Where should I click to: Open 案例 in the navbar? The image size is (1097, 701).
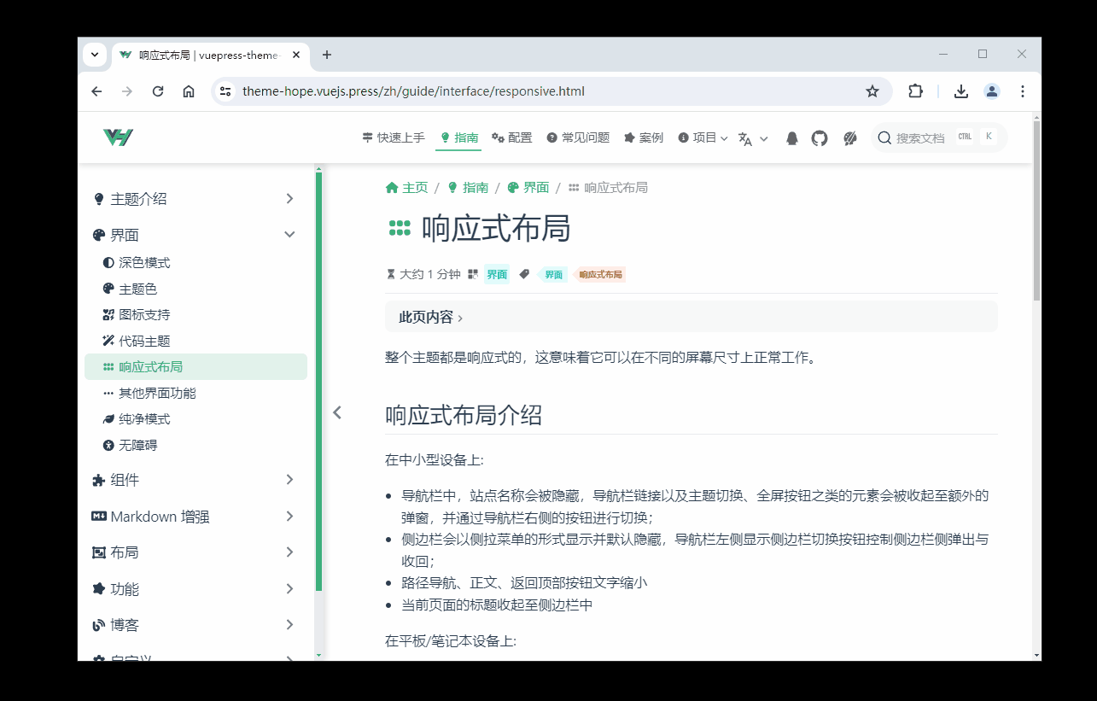pos(644,137)
